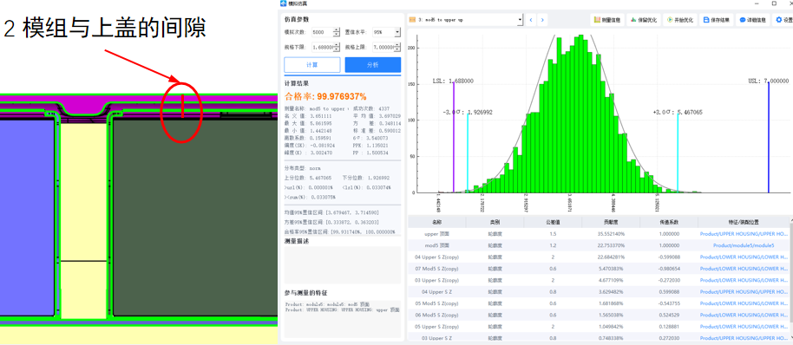Screen dimensions: 793x345
Task: Open Product/module5/module5 link
Action: [744, 245]
